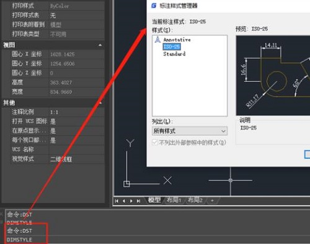Click the empty UCS 名称 value field
This screenshot has width=310, height=244.
[x=76, y=149]
